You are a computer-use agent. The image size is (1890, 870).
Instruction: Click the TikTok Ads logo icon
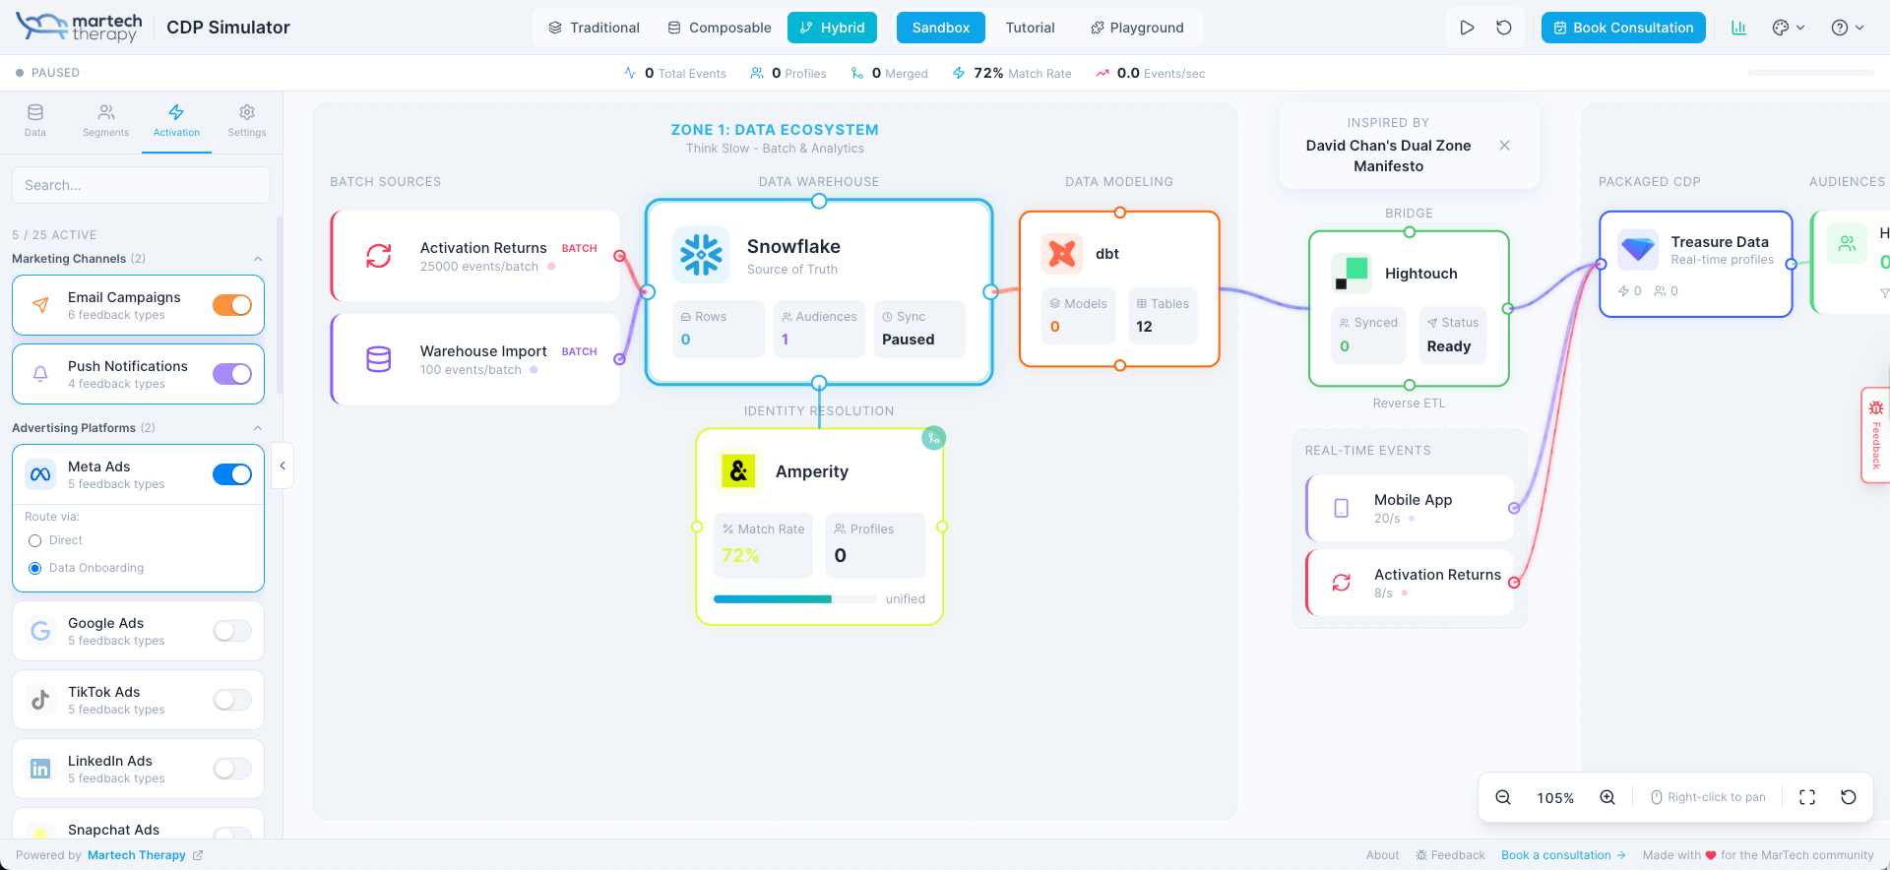point(40,700)
